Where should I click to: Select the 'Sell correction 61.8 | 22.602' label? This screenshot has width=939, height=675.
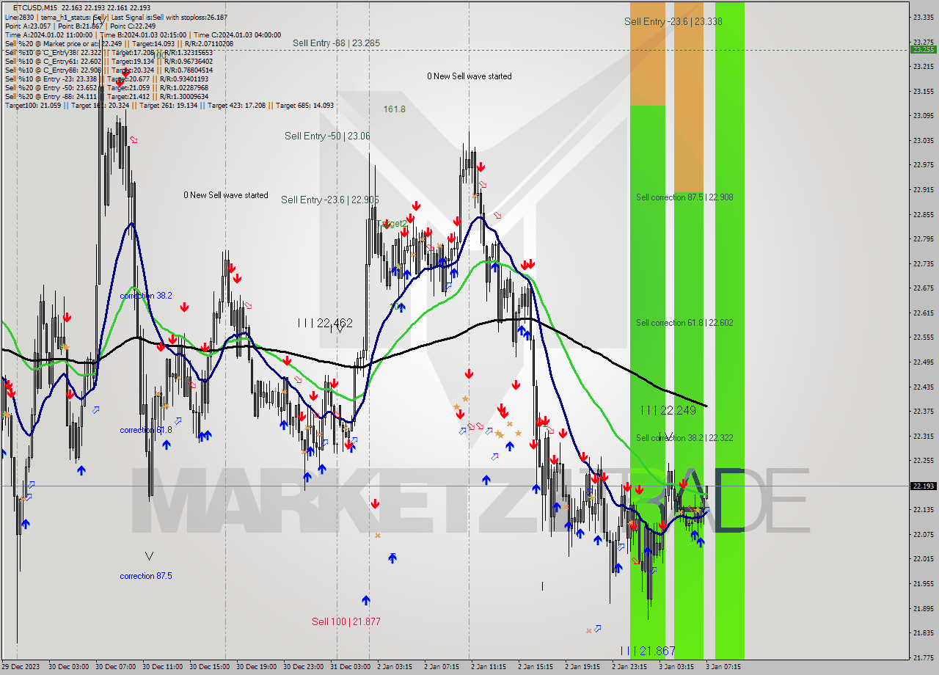(684, 323)
